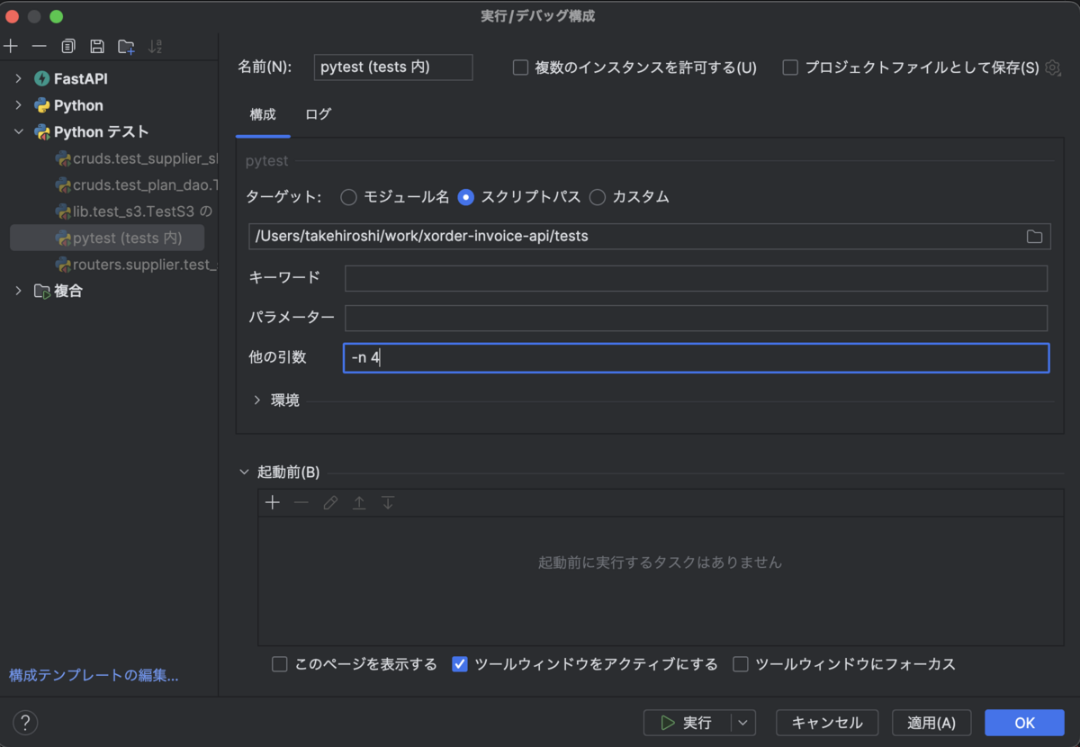This screenshot has height=747, width=1080.
Task: Uncheck ツールウィンドウをアクティブにする
Action: [459, 664]
